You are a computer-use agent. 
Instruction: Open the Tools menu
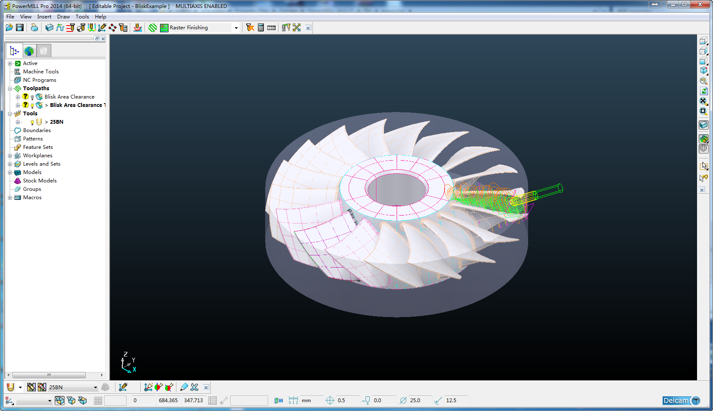click(x=82, y=17)
